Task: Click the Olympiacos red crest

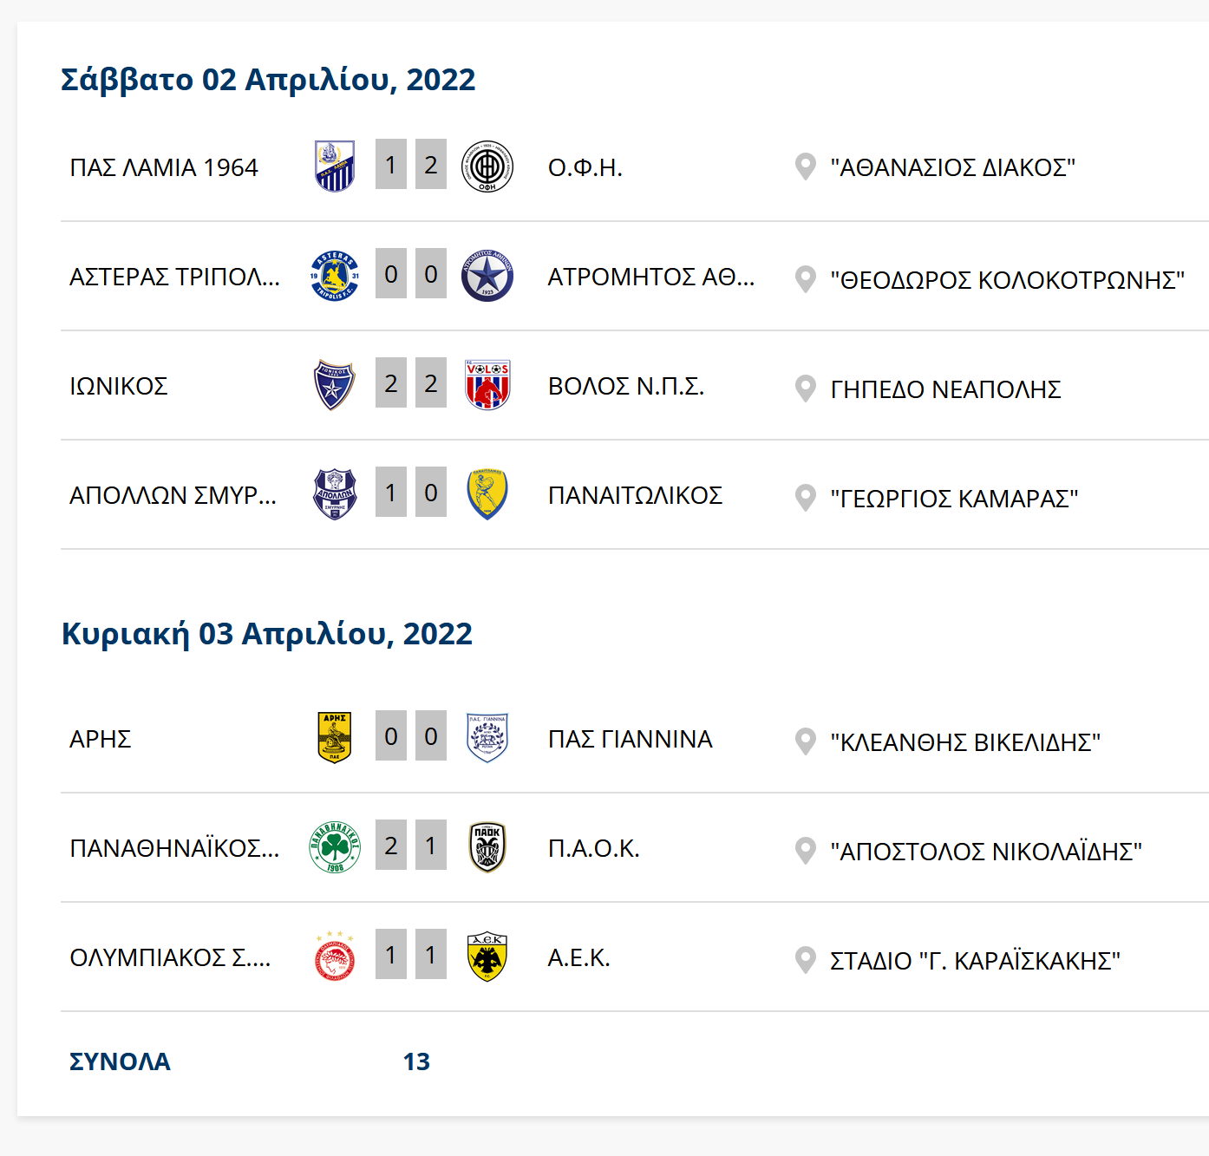Action: click(335, 957)
